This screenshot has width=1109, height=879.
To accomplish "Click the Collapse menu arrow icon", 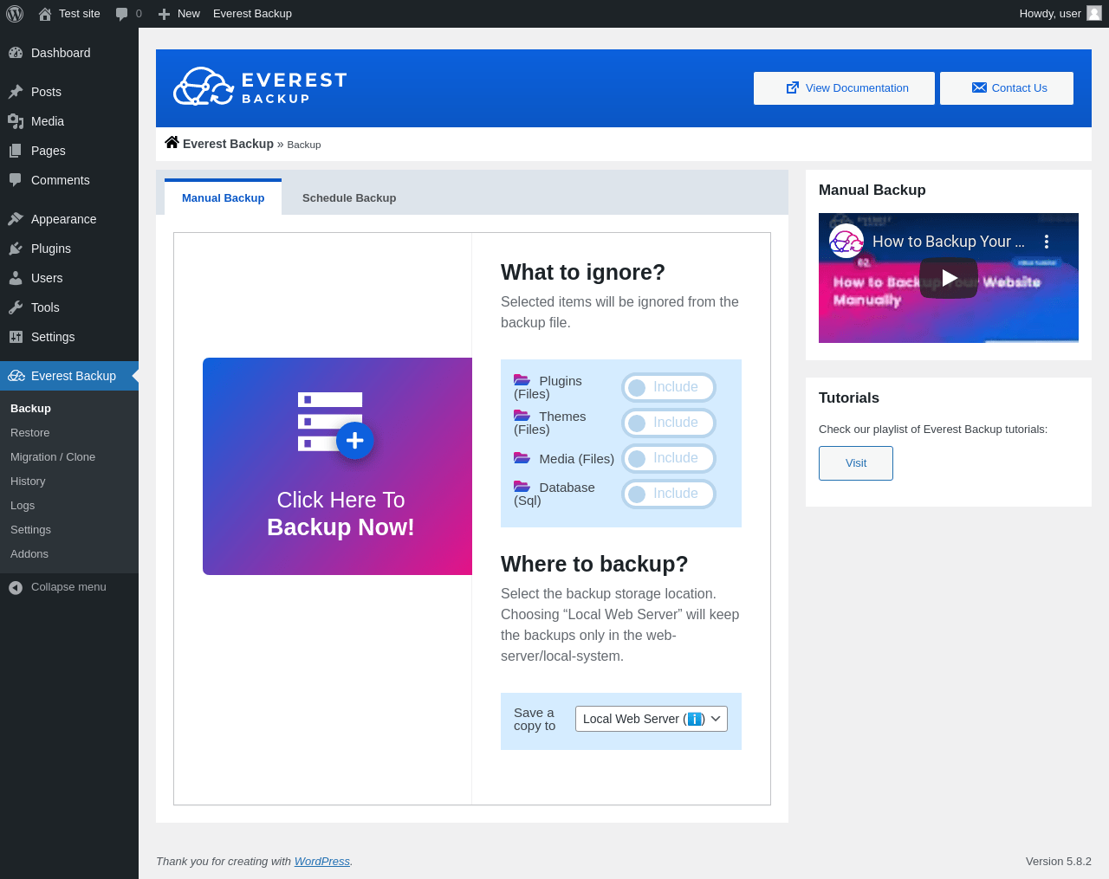I will tap(16, 588).
